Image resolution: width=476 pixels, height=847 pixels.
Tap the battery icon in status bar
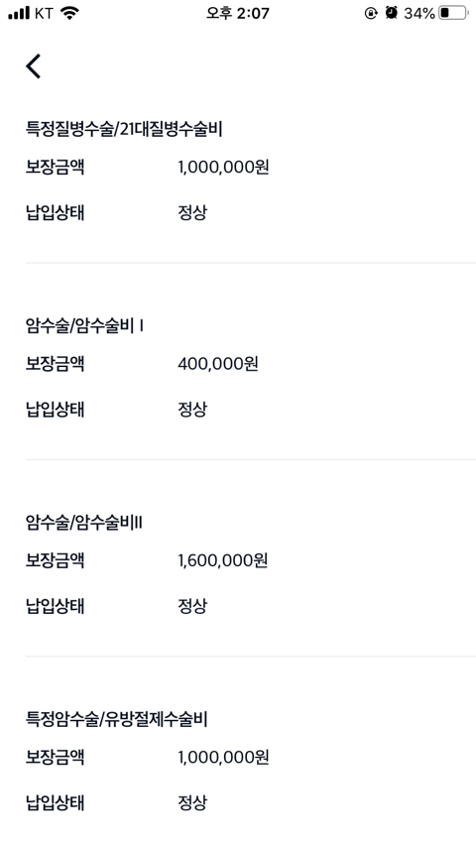click(453, 14)
